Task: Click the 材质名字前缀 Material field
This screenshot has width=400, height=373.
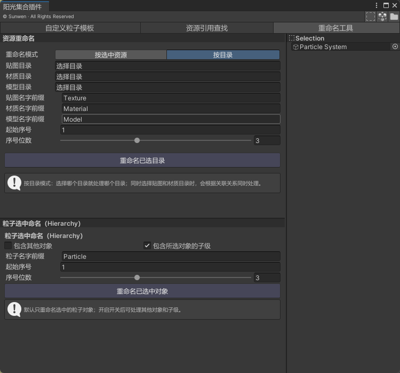Action: pyautogui.click(x=171, y=109)
